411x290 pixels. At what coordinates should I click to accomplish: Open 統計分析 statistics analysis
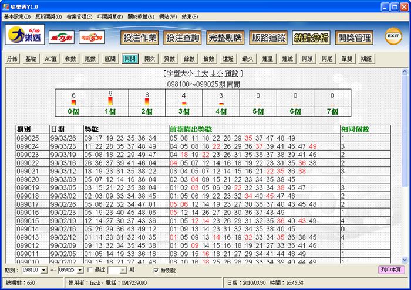coord(311,37)
